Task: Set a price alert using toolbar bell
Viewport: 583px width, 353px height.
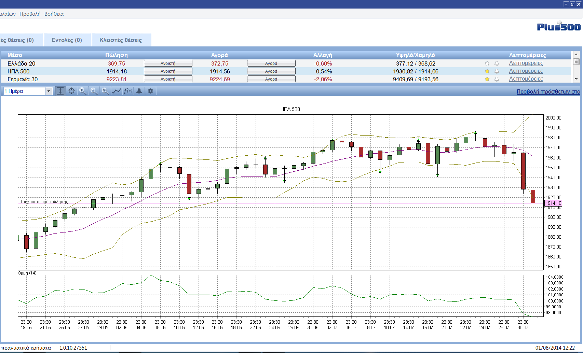Action: point(139,91)
